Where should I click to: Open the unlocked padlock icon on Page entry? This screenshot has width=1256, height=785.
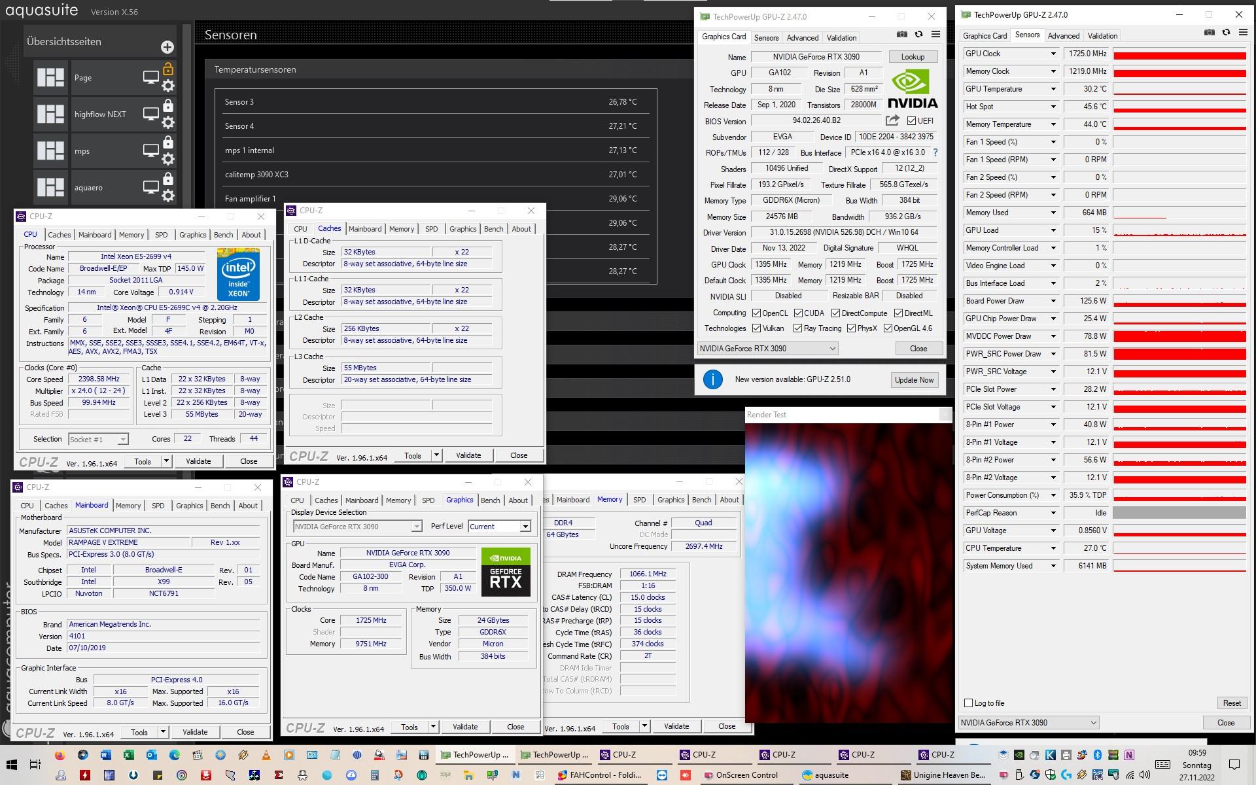click(x=168, y=69)
